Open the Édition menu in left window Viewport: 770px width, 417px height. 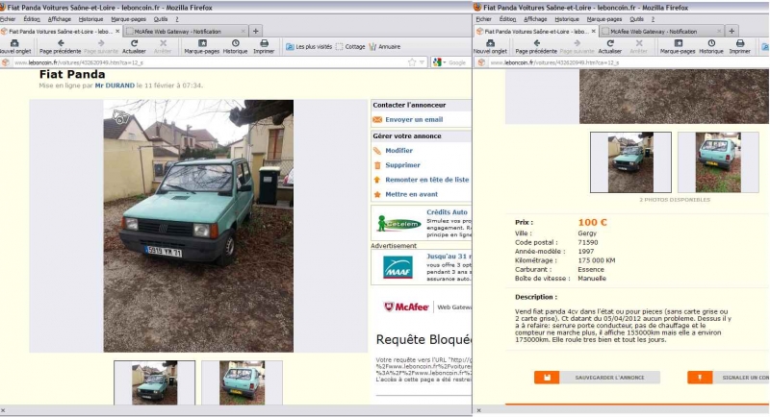click(x=32, y=19)
